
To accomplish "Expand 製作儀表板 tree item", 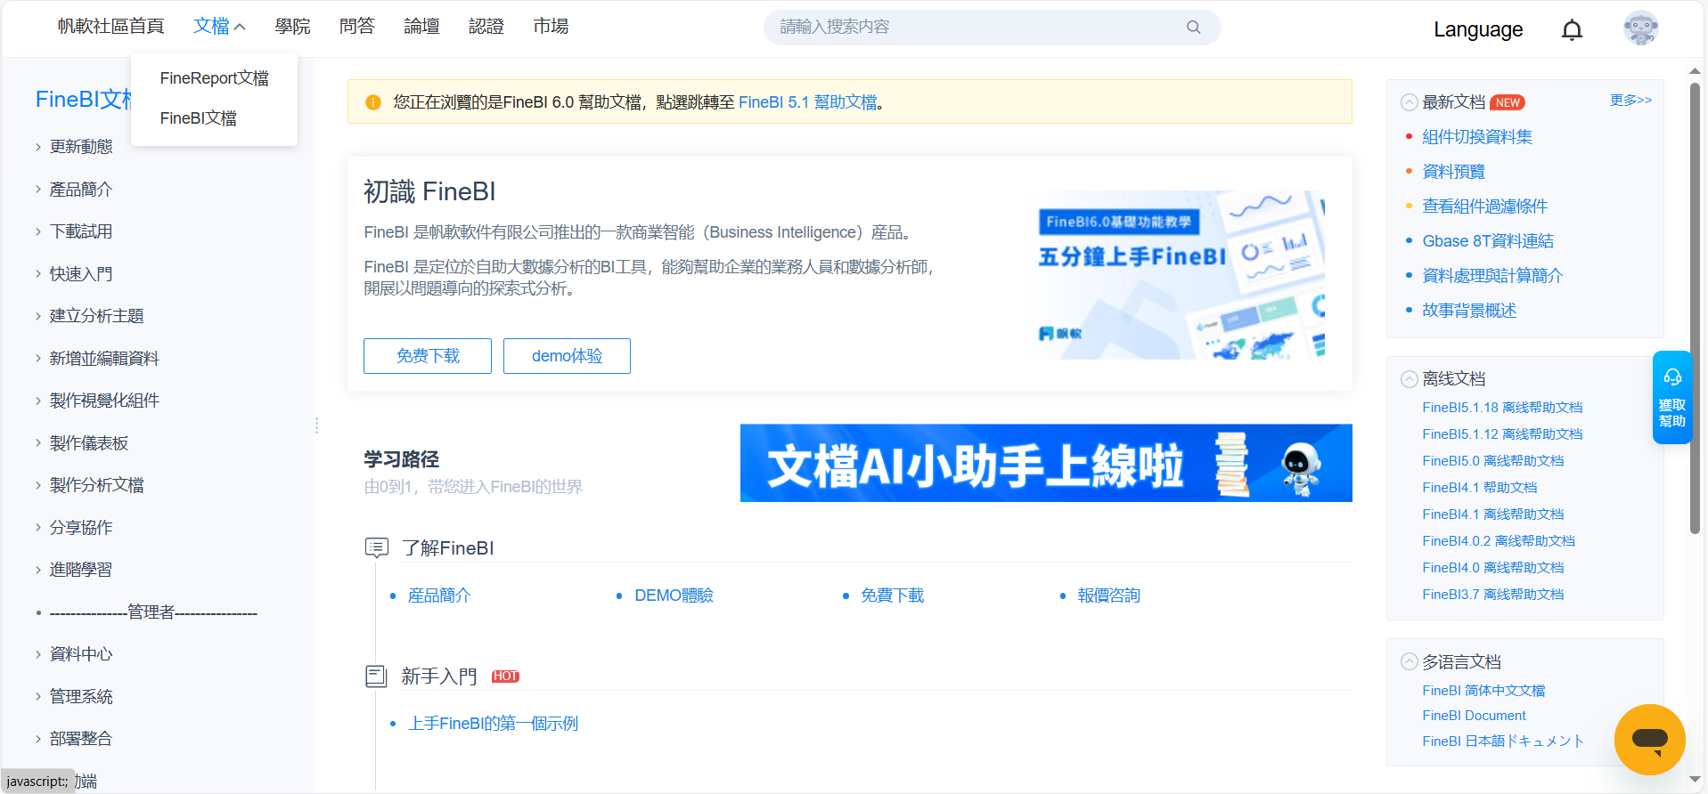I will (x=38, y=443).
